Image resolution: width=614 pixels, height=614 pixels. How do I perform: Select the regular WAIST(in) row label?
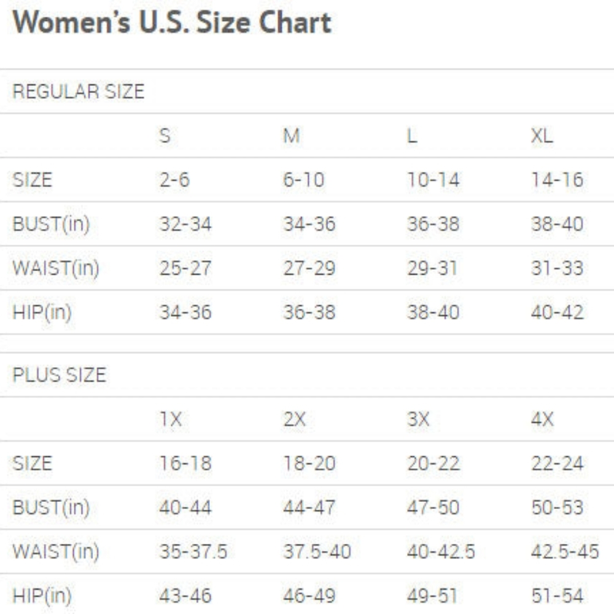56,269
